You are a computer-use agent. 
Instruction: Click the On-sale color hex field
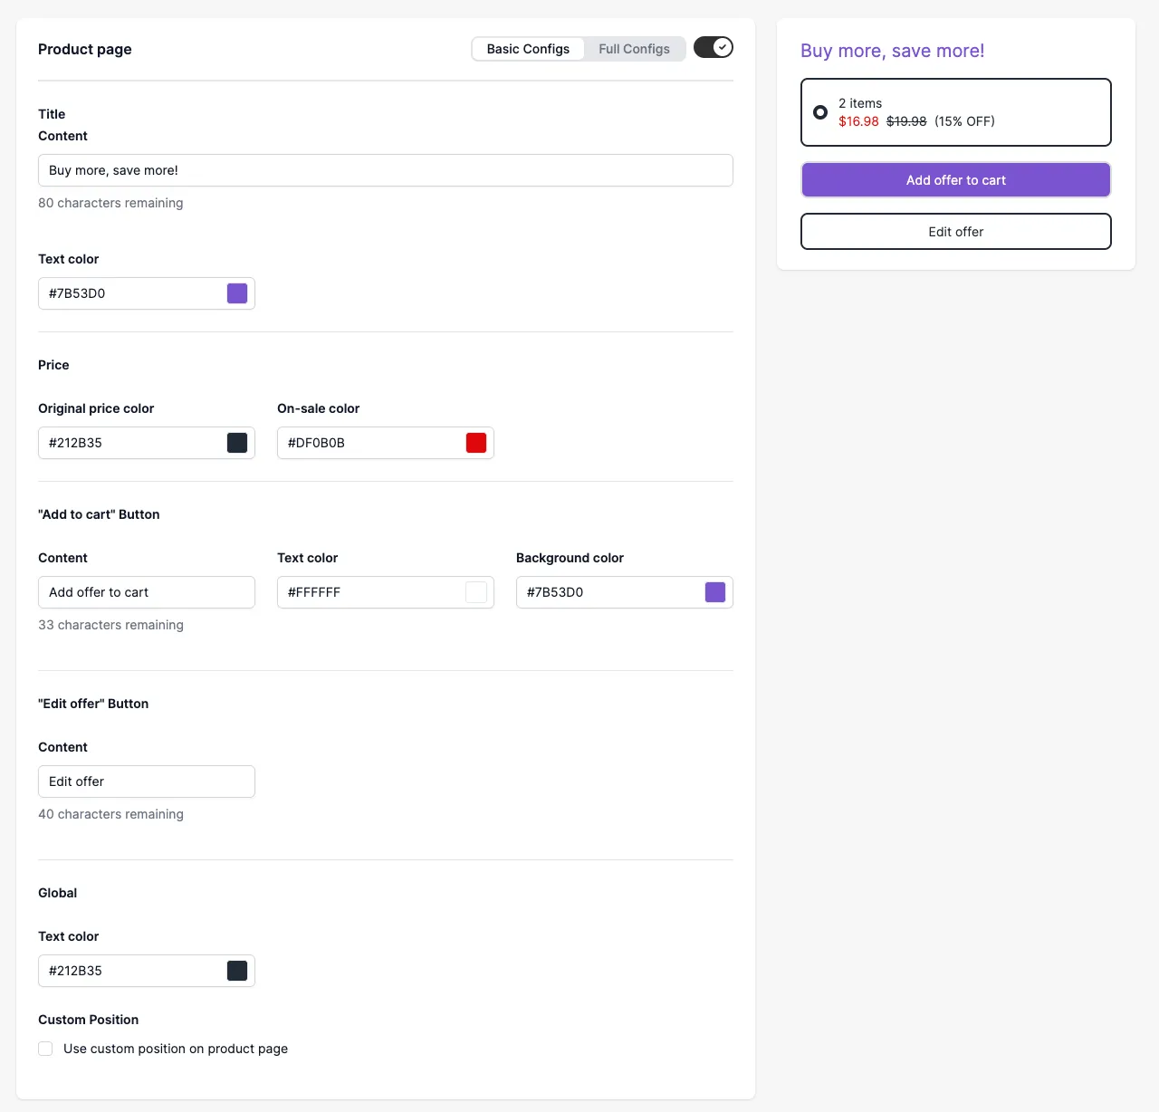pos(371,443)
